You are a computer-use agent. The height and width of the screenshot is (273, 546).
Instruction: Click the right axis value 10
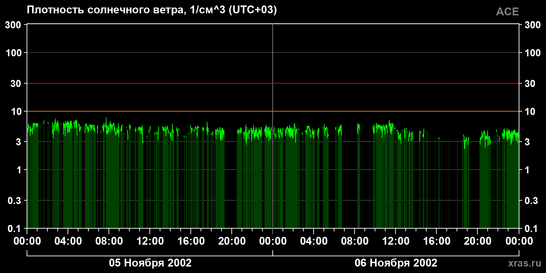[530, 111]
